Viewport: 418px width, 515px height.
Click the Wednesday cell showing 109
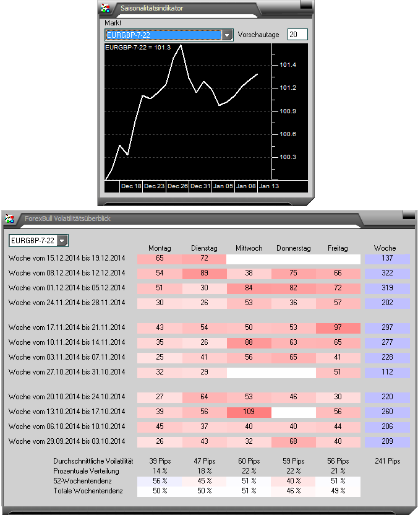coord(249,412)
